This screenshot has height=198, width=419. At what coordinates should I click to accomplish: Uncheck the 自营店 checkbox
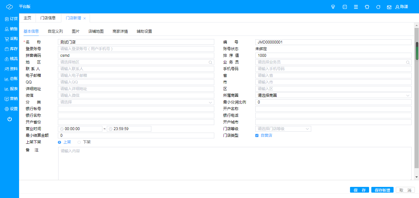(257, 135)
